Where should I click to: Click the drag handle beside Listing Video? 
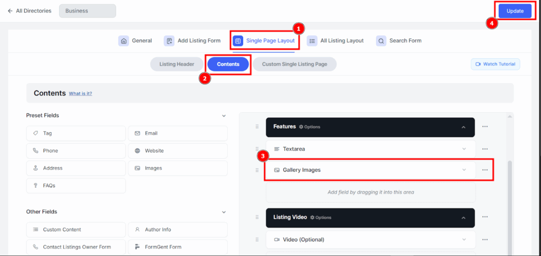coord(257,217)
